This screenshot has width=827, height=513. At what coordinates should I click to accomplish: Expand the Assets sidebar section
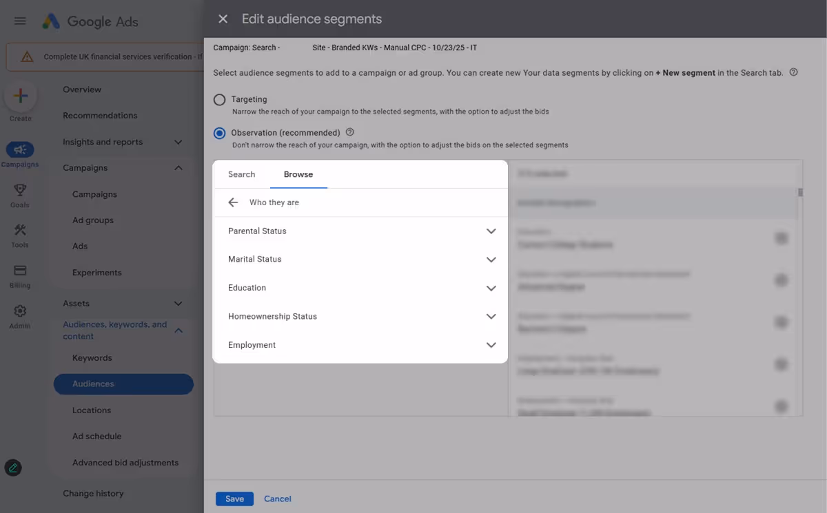click(x=178, y=304)
